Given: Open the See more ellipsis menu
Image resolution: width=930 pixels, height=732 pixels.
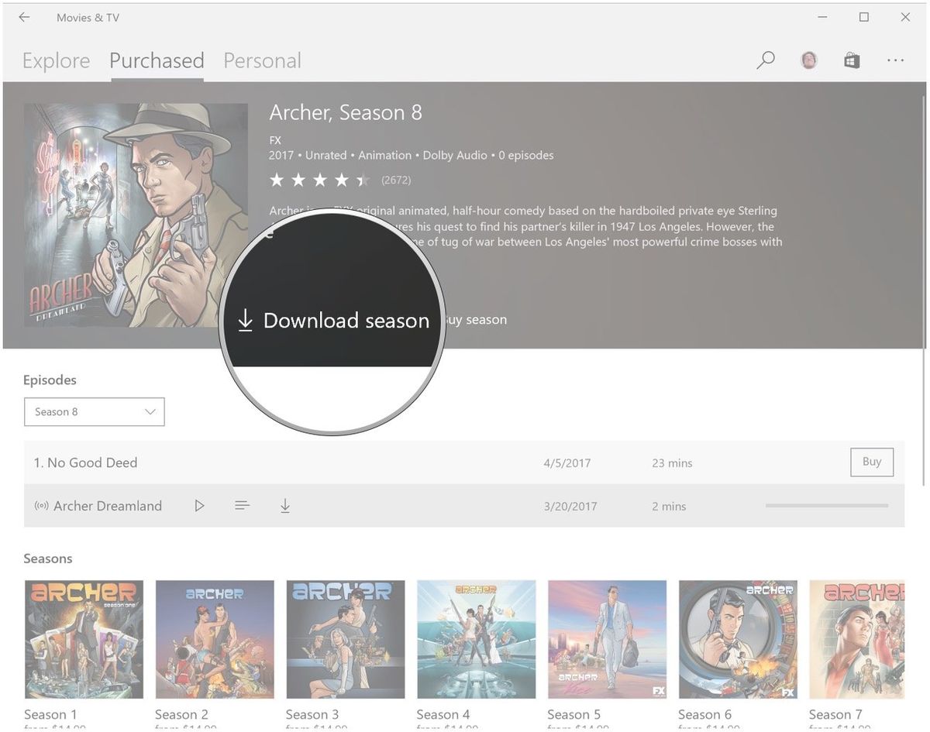Looking at the screenshot, I should pos(895,60).
